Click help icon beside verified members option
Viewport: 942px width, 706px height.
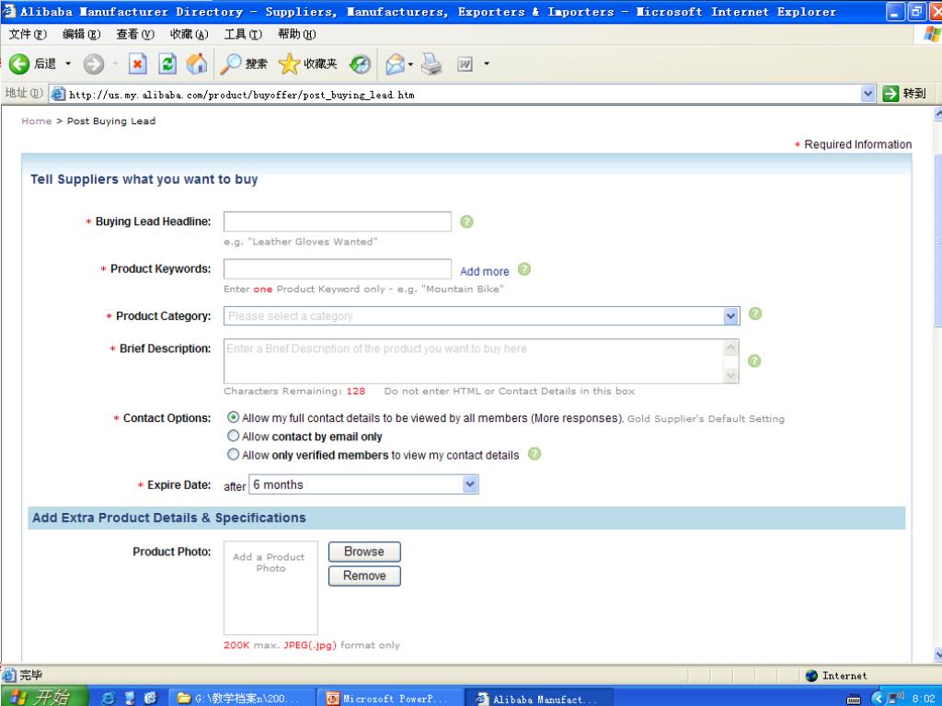coord(534,454)
